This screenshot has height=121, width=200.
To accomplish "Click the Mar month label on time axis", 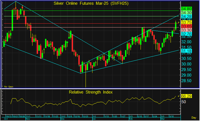I will coord(162,119).
